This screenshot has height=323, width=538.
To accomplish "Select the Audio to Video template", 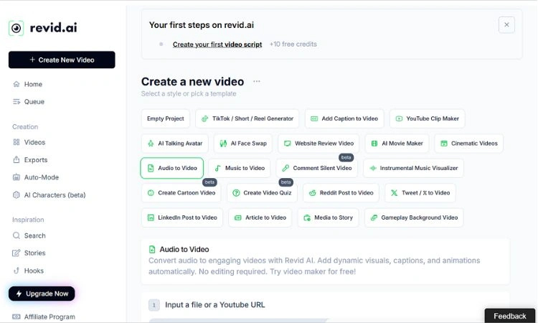I will tap(172, 168).
